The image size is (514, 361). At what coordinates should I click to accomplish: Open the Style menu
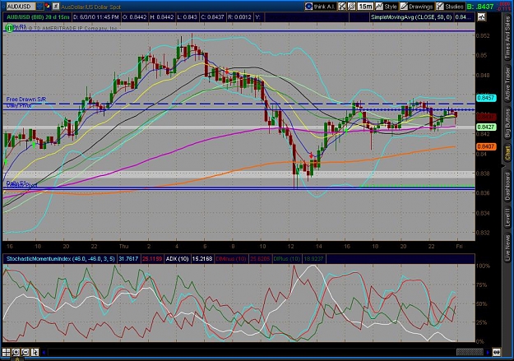[x=387, y=7]
